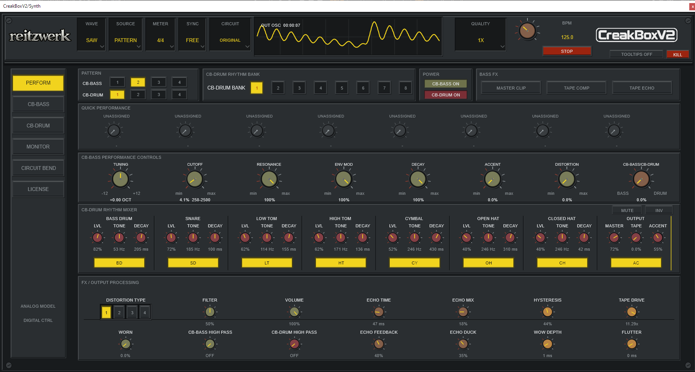
Task: Trigger the BD bass drum pad
Action: pos(119,263)
